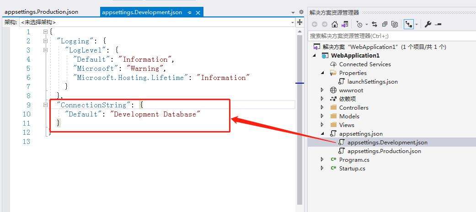This screenshot has width=476, height=212.
Task: Switch to appsettings.Production.json tab
Action: tap(41, 12)
